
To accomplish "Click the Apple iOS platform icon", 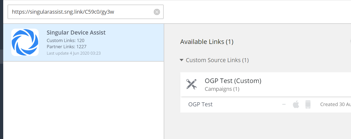I will click(x=296, y=104).
